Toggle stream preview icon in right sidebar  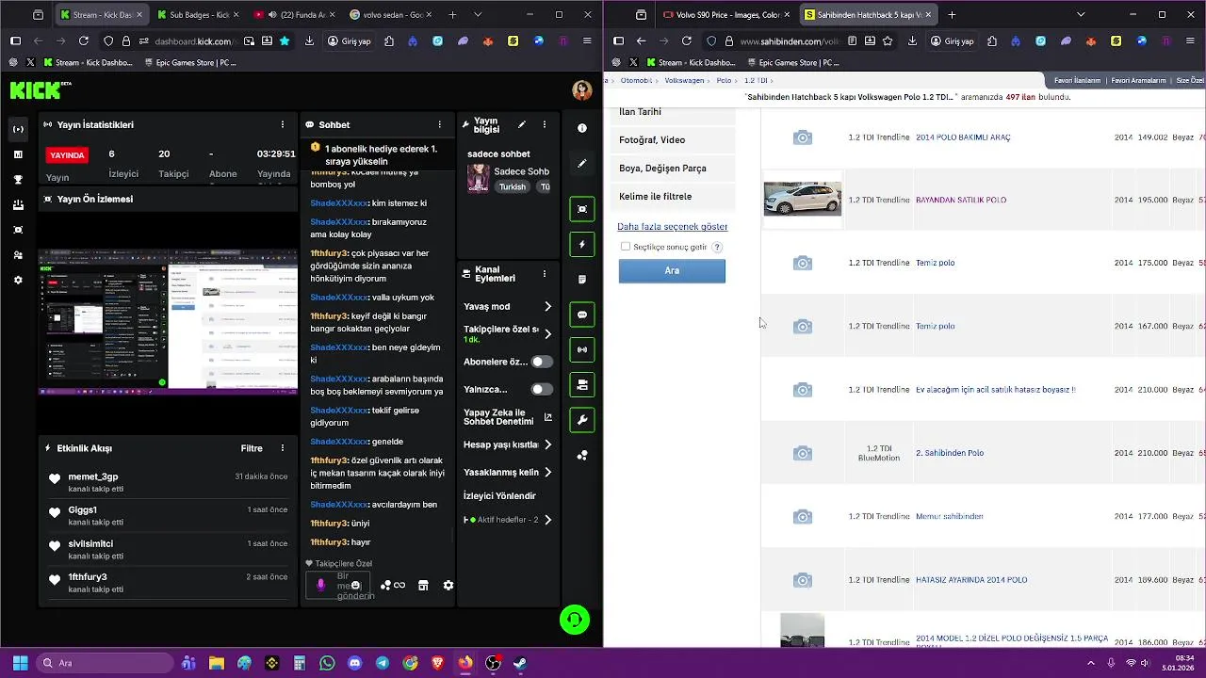[582, 209]
